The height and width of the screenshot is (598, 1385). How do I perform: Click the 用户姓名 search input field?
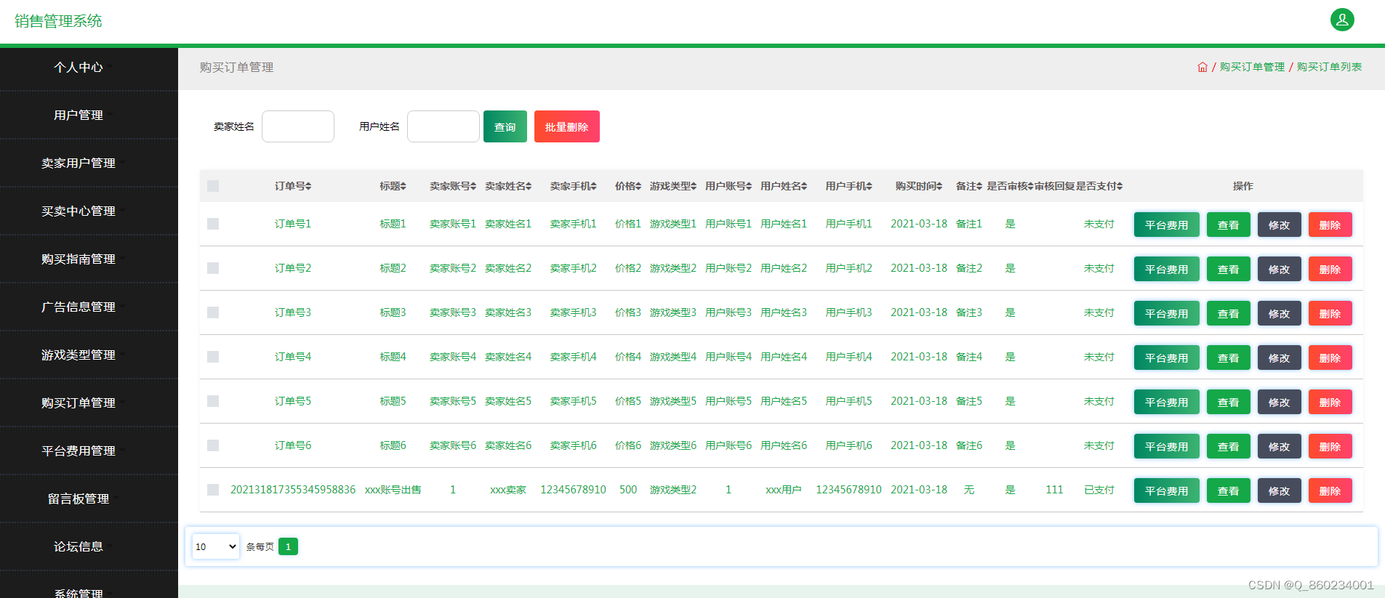(443, 126)
